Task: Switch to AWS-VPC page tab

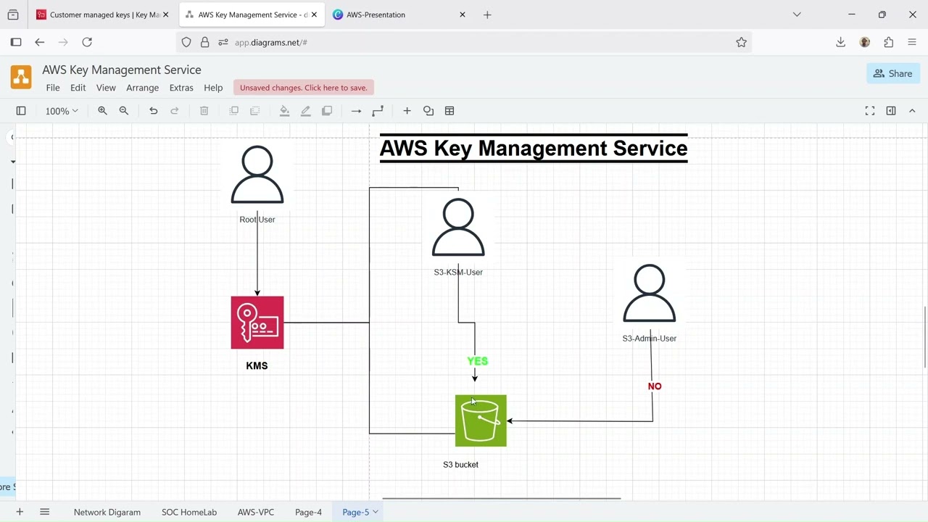Action: tap(256, 512)
